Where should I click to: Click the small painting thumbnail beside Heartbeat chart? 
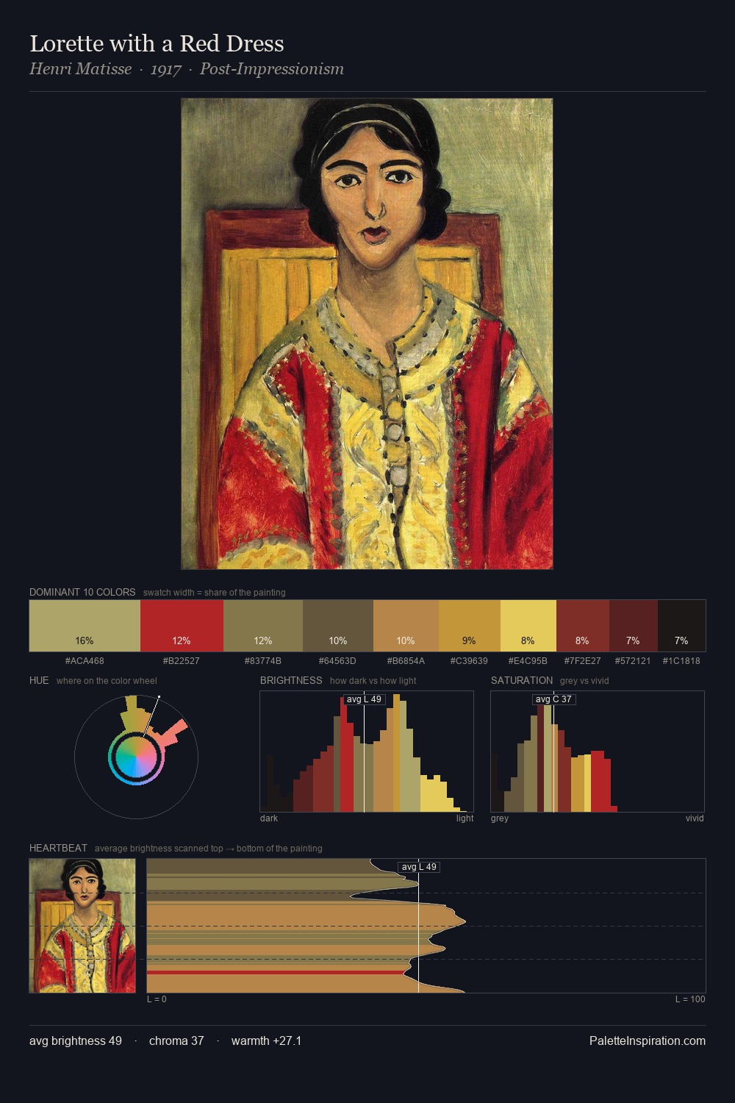click(82, 926)
